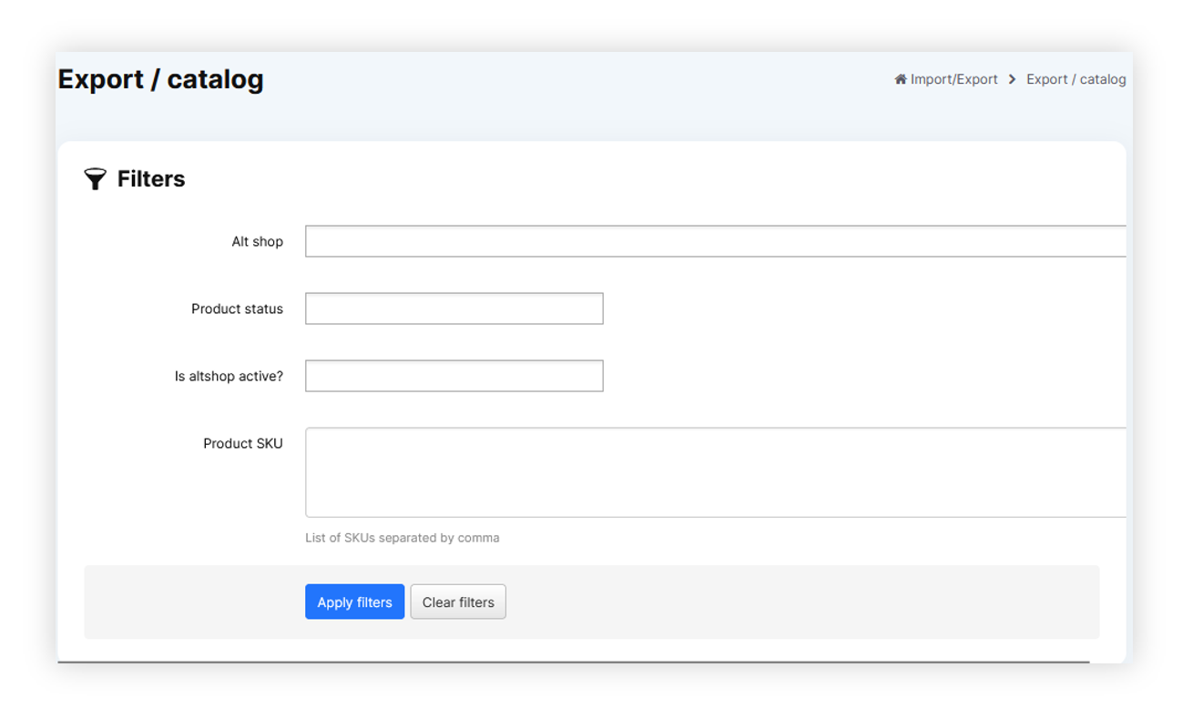
Task: Open the Import/Export breadcrumb link
Action: [x=953, y=79]
